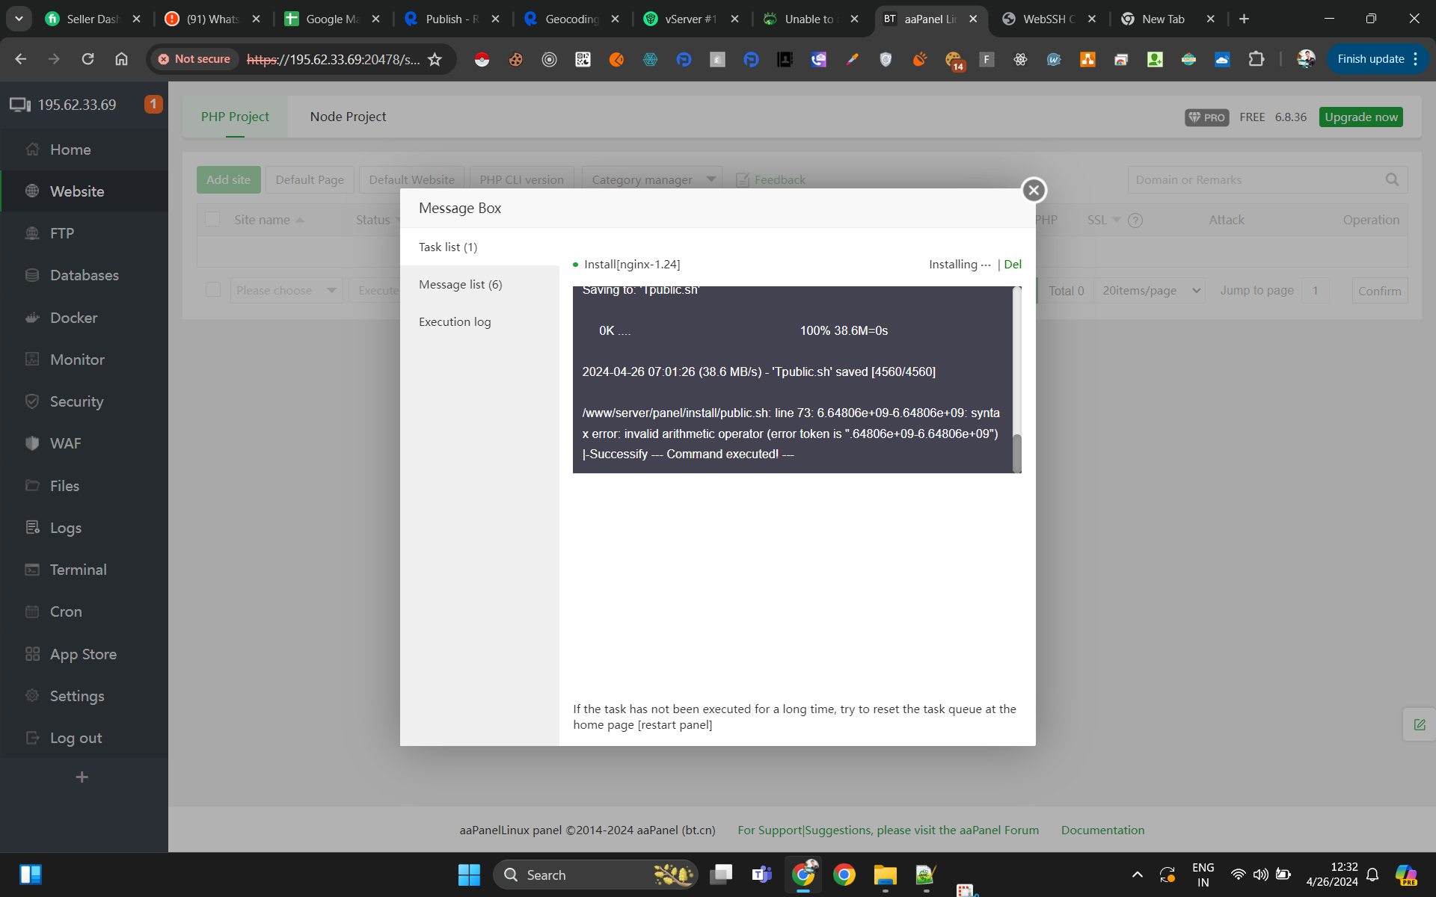Open the Cron sidebar item
Screen dimensions: 1436x897
coord(66,611)
